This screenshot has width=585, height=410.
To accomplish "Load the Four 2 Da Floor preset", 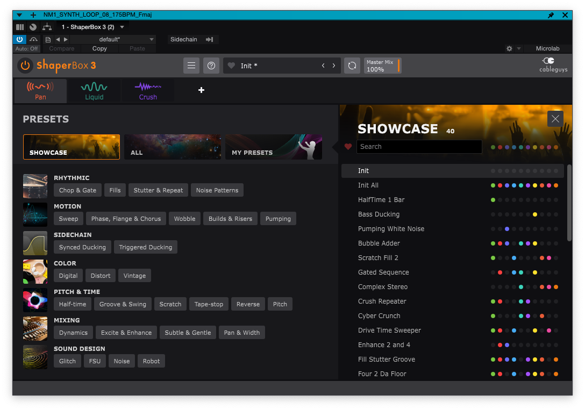I will [x=453, y=374].
